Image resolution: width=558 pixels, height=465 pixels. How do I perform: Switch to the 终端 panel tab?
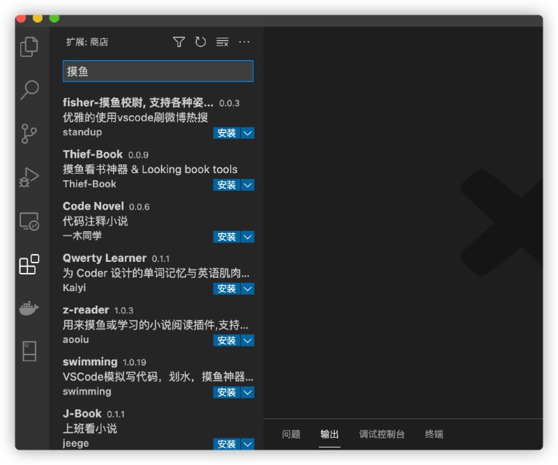tap(434, 434)
